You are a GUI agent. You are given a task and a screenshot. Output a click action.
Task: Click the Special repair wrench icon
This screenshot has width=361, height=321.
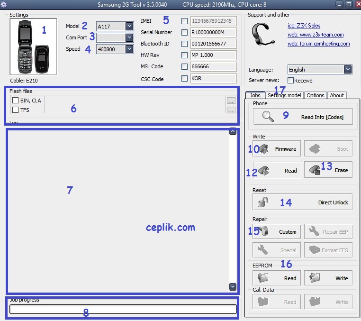262,249
